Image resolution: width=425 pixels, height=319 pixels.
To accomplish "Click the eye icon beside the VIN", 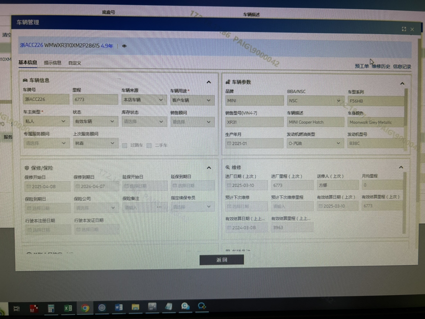I will 124,46.
